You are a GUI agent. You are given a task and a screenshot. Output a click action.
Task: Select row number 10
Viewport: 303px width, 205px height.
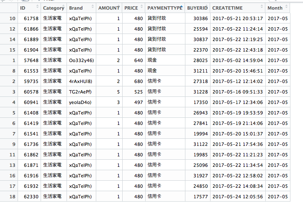coord(13,18)
